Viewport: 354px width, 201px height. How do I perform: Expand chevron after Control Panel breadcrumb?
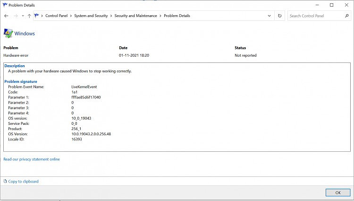[71, 16]
